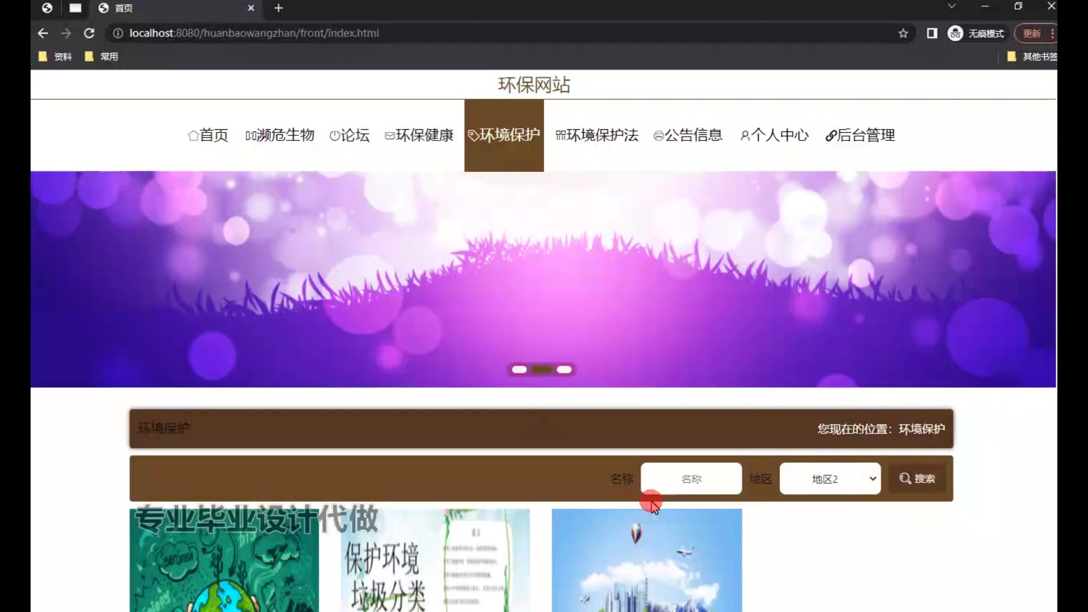Image resolution: width=1088 pixels, height=612 pixels.
Task: Focus the 名称 search input field
Action: coord(691,479)
